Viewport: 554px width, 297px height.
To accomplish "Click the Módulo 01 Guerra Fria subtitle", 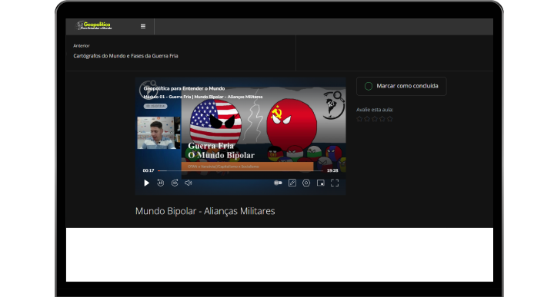I will [x=203, y=97].
